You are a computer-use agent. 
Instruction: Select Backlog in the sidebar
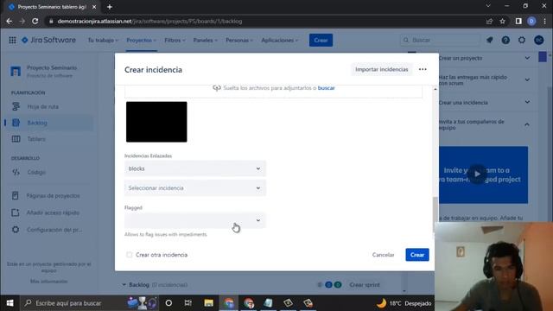point(49,123)
